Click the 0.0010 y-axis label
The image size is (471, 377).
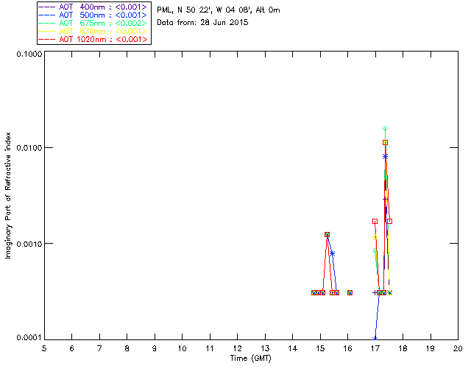(x=29, y=244)
